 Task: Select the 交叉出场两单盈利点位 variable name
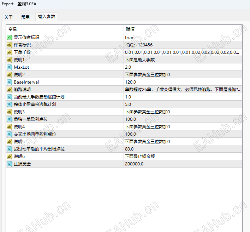click(35, 134)
